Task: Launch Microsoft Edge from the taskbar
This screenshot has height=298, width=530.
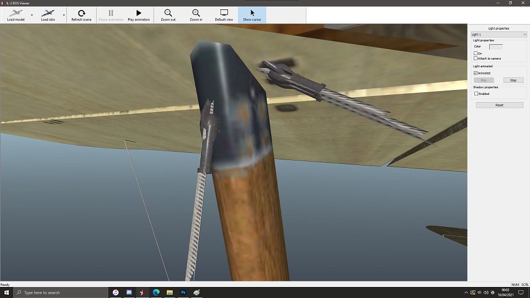Action: click(x=156, y=292)
